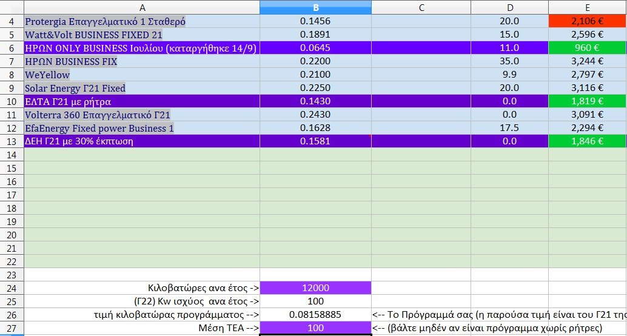Click total cell 2,797 €
This screenshot has width=627, height=336.
click(x=588, y=75)
